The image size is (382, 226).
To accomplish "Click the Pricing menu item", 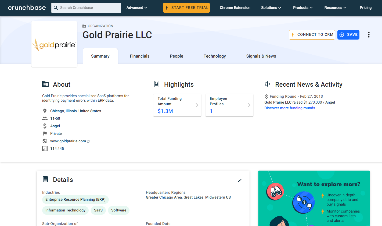I will pos(366,8).
